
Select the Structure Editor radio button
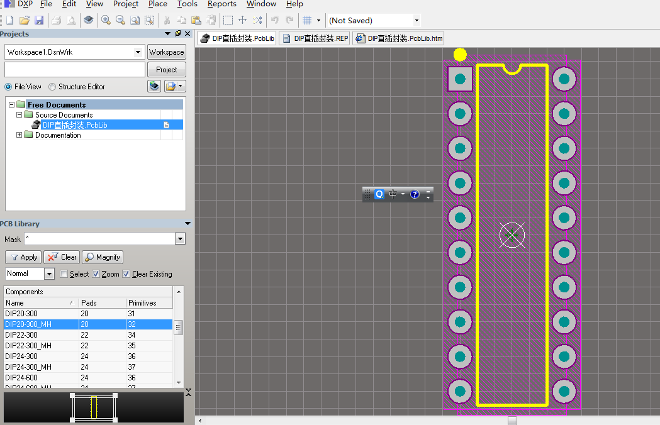[x=52, y=87]
